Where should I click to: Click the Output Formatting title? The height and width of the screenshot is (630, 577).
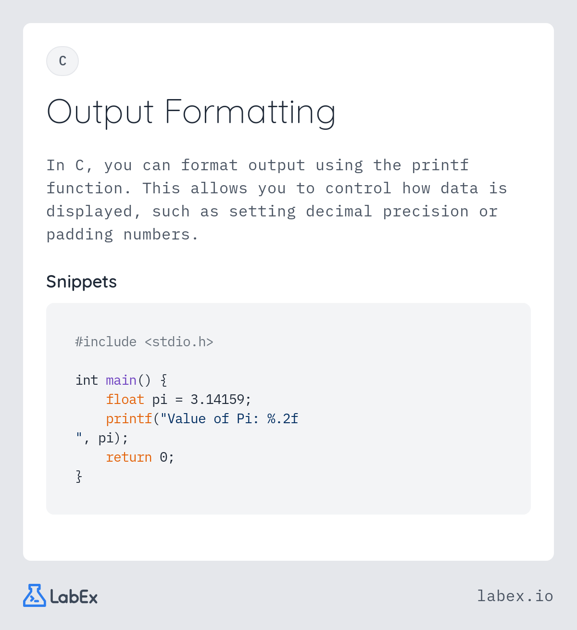point(191,112)
